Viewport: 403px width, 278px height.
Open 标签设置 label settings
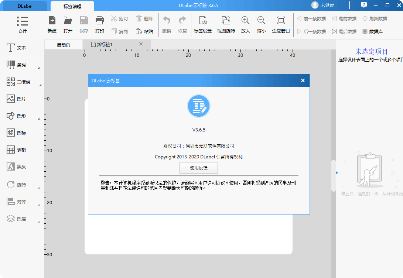pos(203,25)
